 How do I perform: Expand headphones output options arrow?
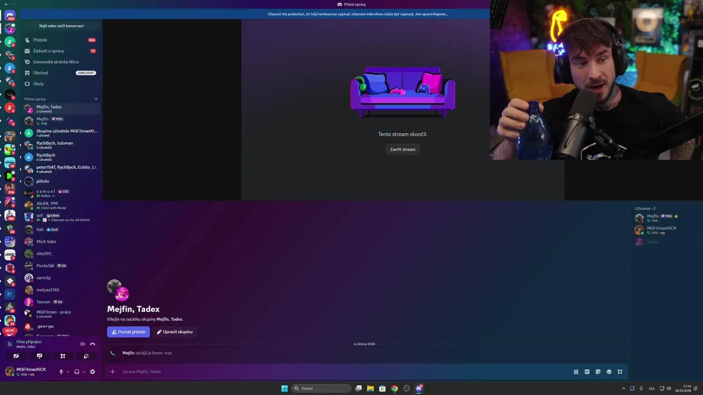point(83,371)
